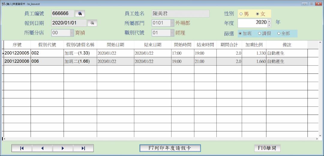Click start time cell 17:00
Image resolution: width=324 pixels, height=156 pixels.
(183, 53)
